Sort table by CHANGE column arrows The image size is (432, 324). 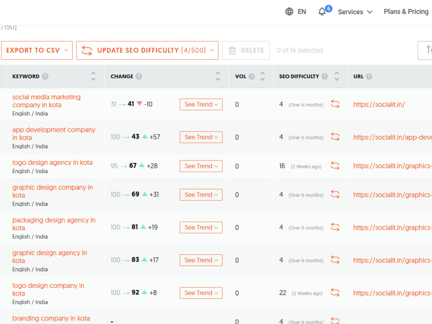tap(218, 76)
